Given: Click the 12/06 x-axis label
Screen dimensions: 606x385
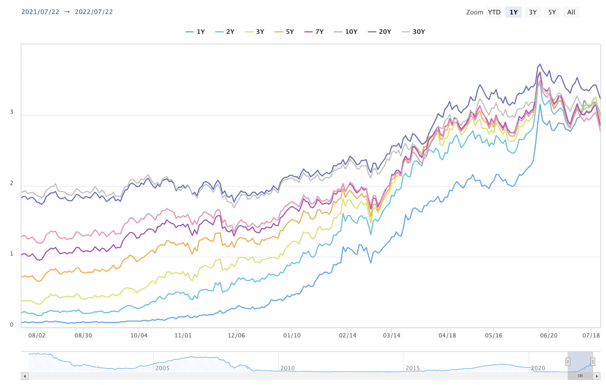Looking at the screenshot, I should pyautogui.click(x=236, y=336).
